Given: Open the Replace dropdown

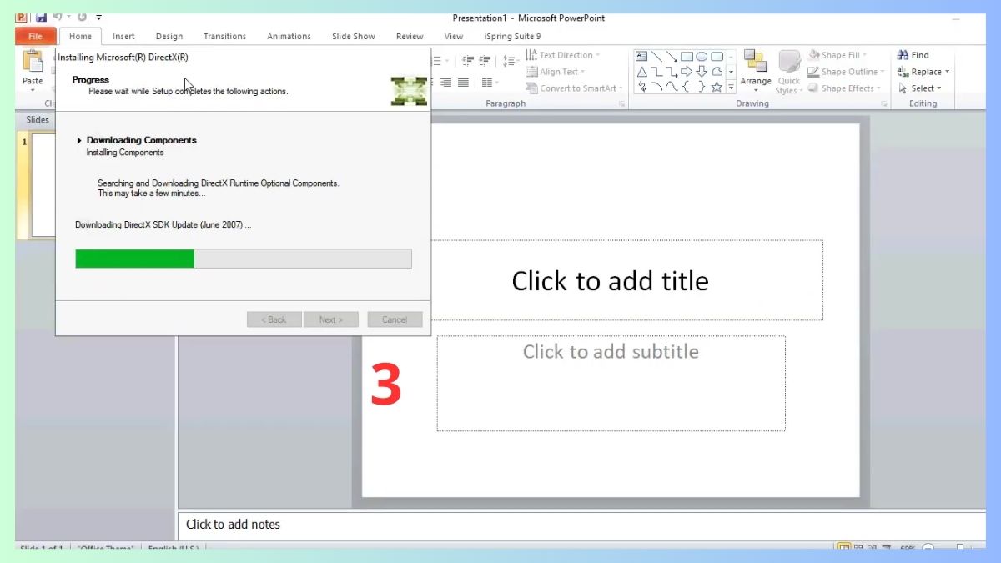Looking at the screenshot, I should pyautogui.click(x=923, y=72).
